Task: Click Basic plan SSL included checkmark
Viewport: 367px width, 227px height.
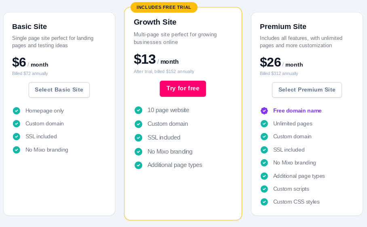Action: [17, 137]
